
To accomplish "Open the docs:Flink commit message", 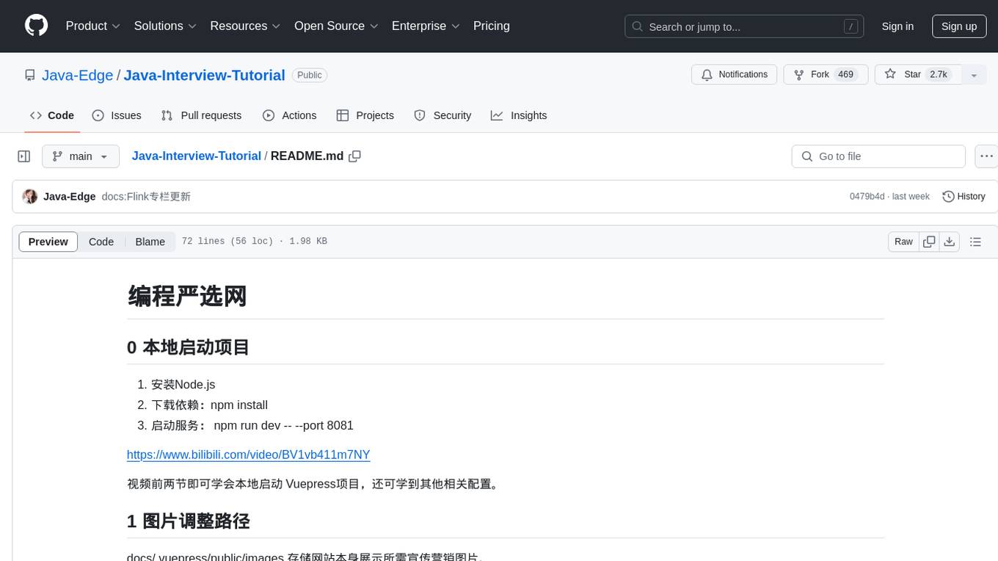I will coord(146,197).
